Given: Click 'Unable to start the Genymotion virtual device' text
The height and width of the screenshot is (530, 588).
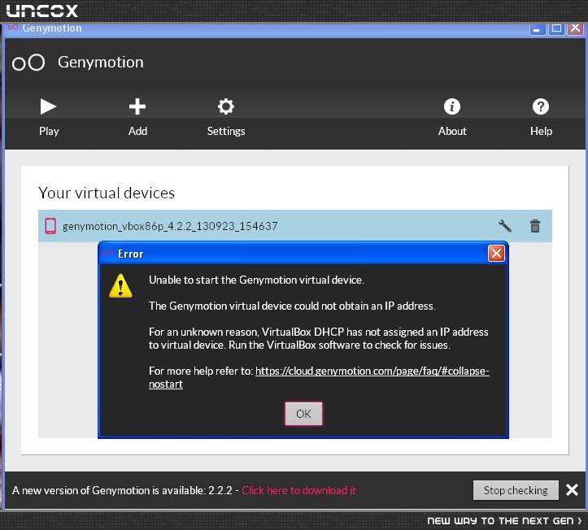Looking at the screenshot, I should pos(256,280).
